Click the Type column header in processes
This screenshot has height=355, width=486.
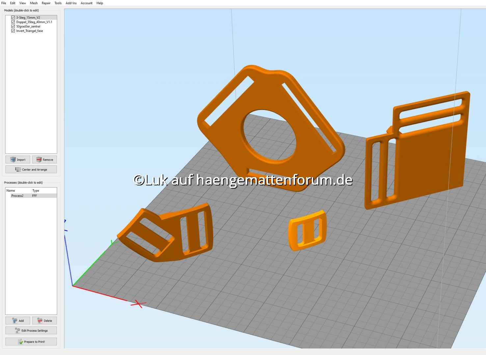point(36,191)
